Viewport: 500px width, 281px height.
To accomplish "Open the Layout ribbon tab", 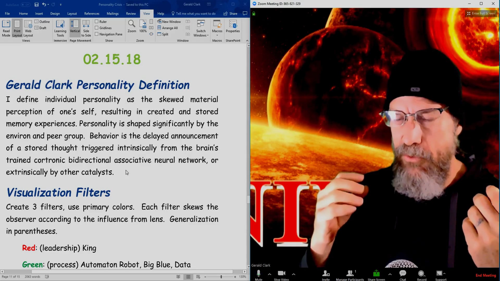I will click(72, 14).
